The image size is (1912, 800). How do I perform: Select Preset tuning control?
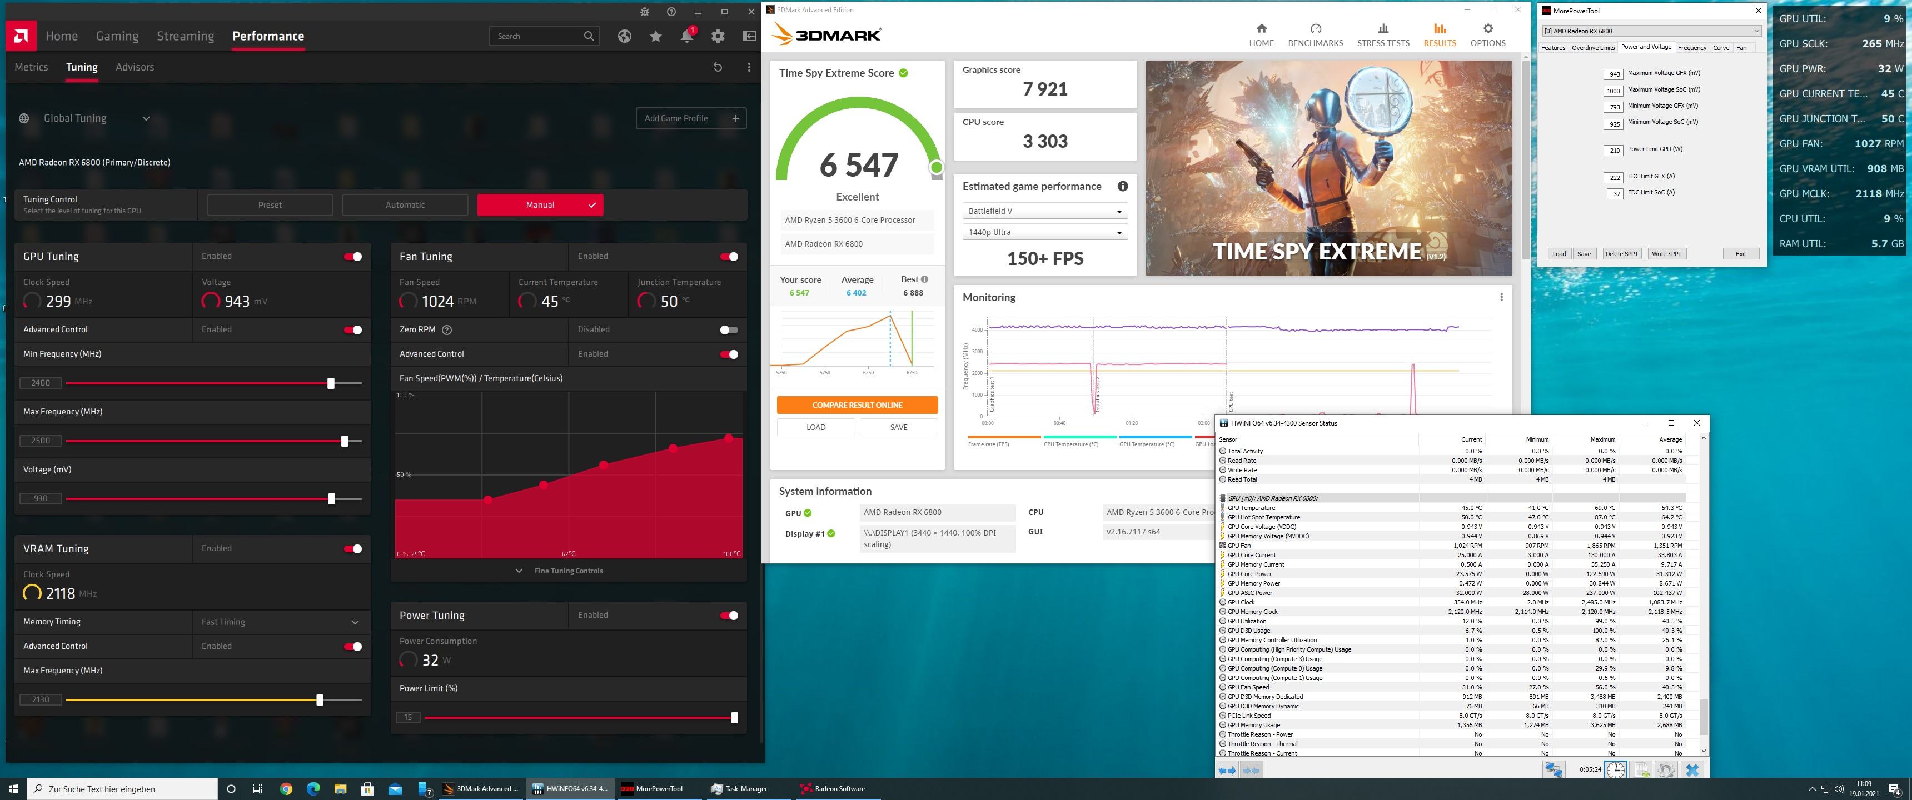[270, 205]
